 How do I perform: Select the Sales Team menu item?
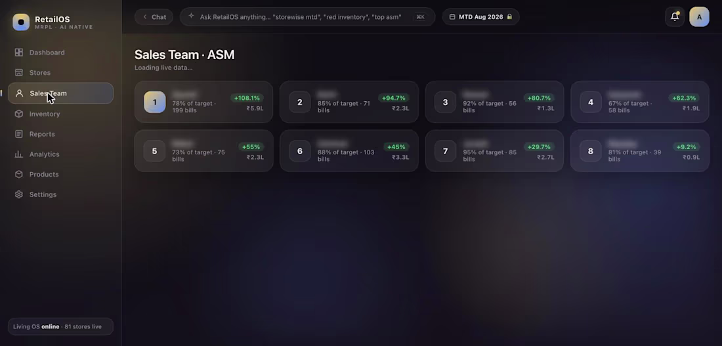(61, 93)
